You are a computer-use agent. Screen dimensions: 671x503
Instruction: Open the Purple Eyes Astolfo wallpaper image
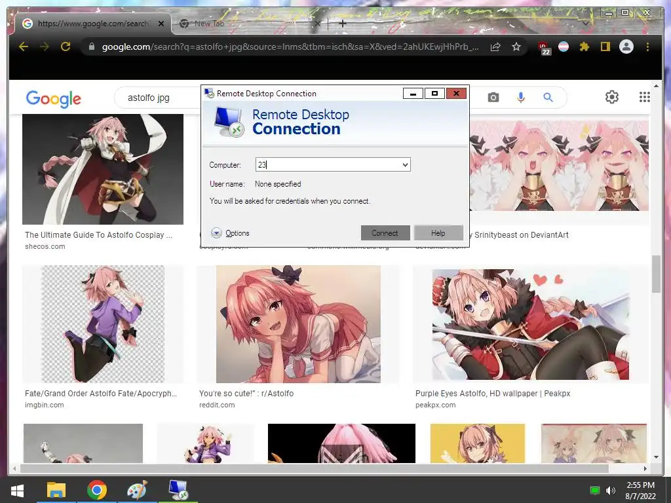(531, 324)
